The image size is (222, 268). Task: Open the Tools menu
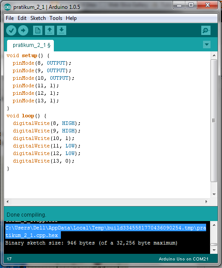point(56,18)
